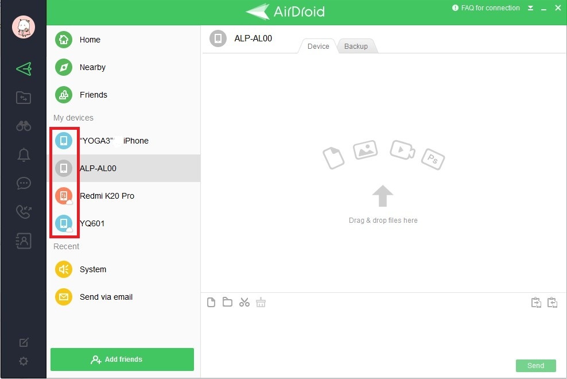Open the Messages chat bubble icon
Screen dimensions: 567x379
24,184
